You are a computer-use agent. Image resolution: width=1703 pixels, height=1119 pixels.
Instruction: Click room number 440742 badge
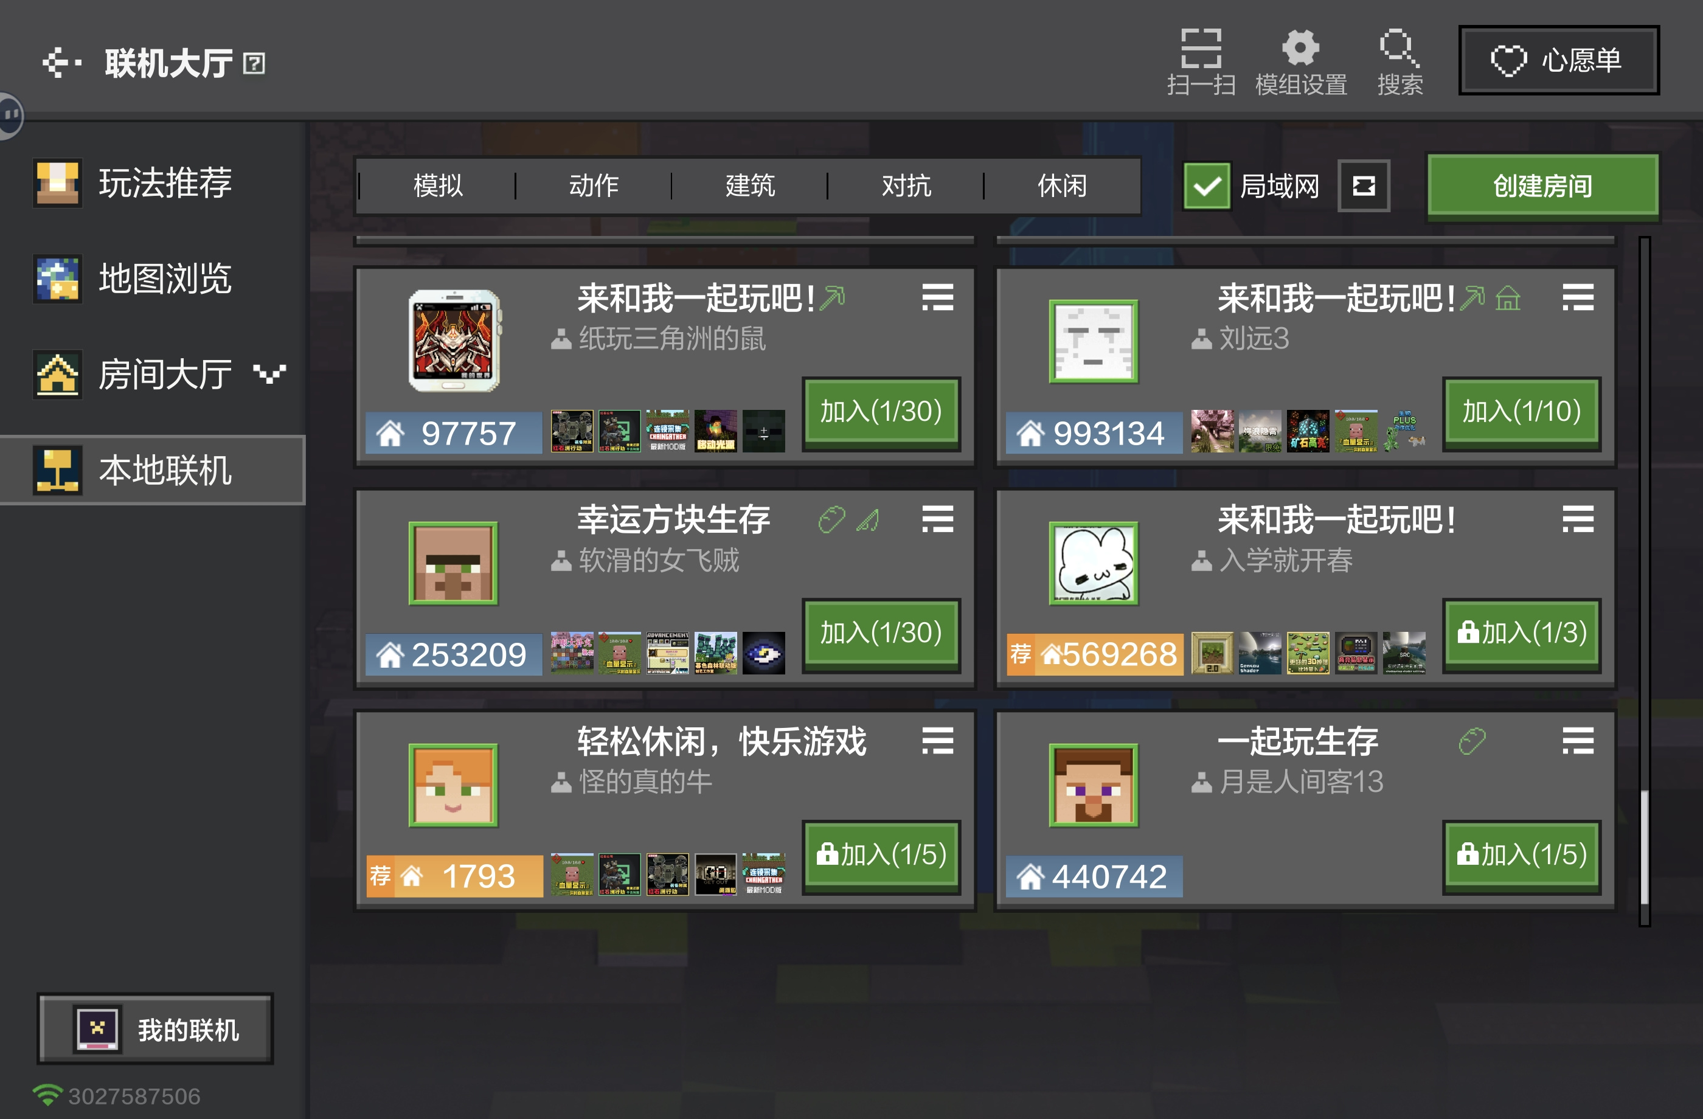pos(1094,876)
